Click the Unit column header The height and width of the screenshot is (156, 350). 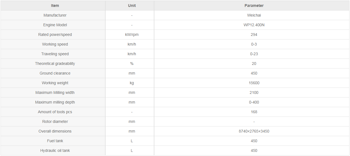tap(132, 6)
